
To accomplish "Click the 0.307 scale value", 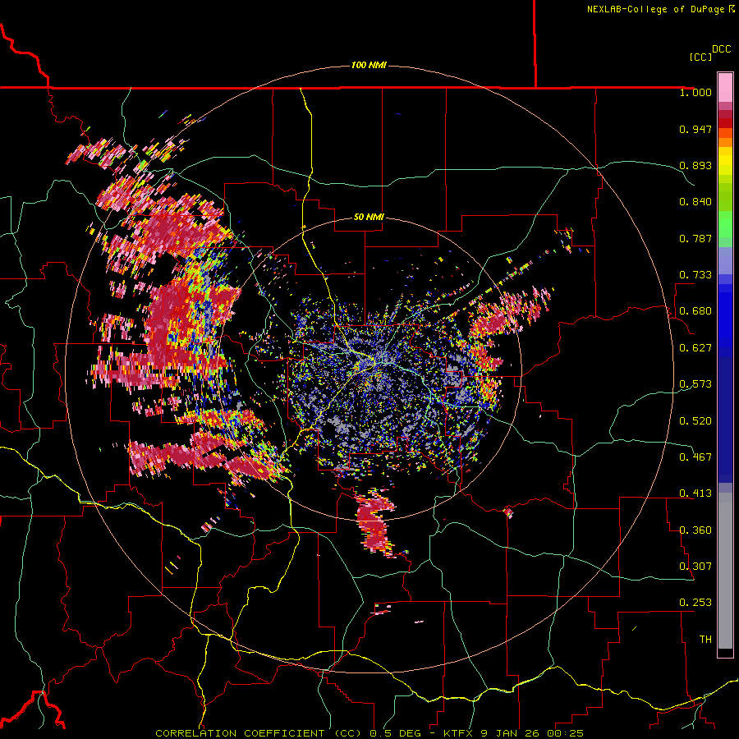I will pyautogui.click(x=695, y=567).
